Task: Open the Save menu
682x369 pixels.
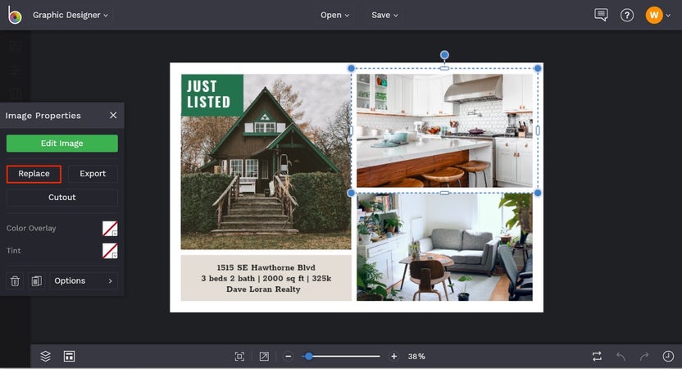Action: point(384,15)
